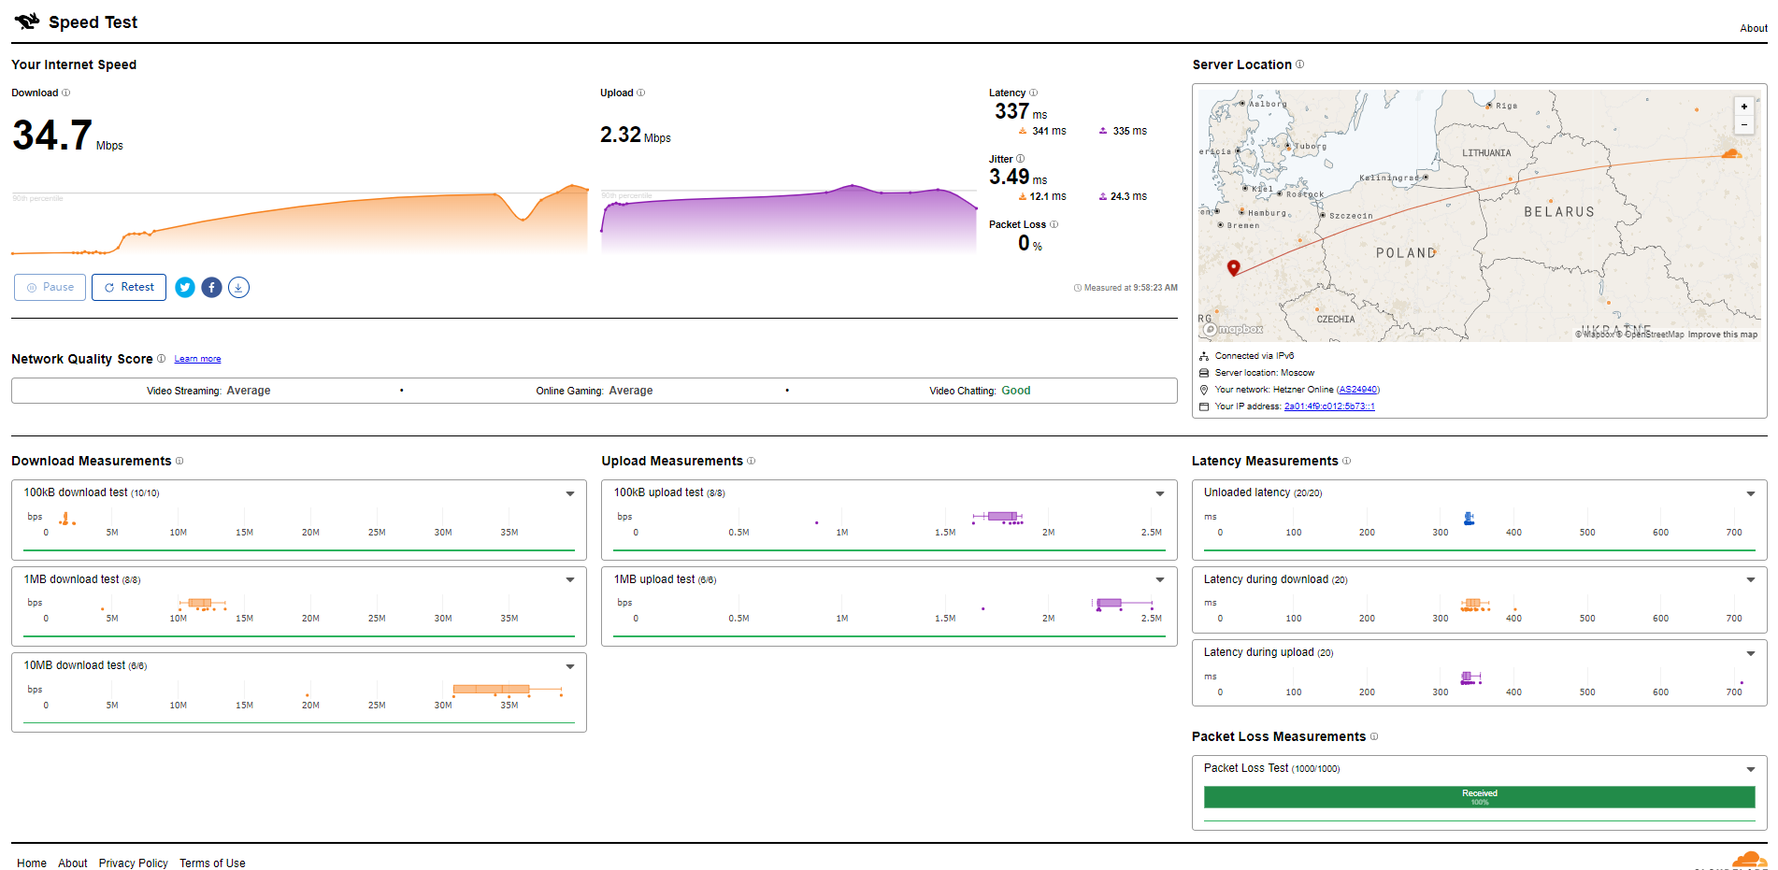Click the Jitter info icon

point(1020,159)
